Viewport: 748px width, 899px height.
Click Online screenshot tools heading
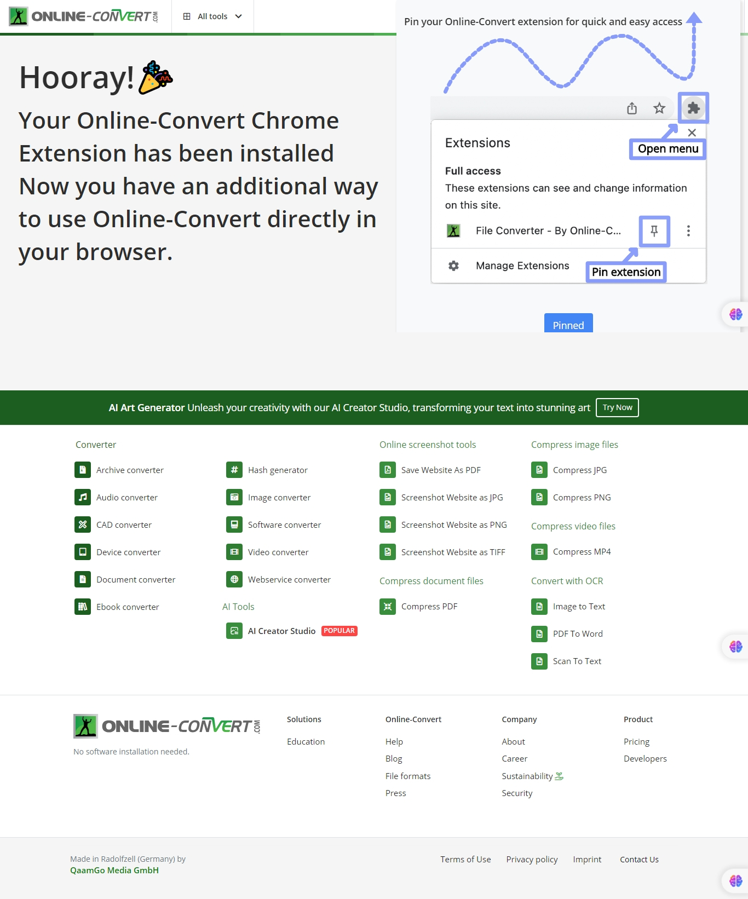coord(428,445)
